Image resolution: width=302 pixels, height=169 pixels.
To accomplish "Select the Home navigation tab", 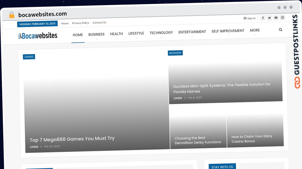I will coord(78,35).
